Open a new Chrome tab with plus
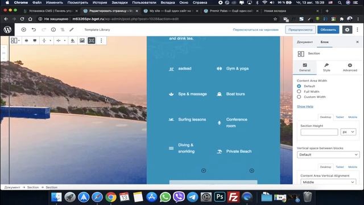 327,11
